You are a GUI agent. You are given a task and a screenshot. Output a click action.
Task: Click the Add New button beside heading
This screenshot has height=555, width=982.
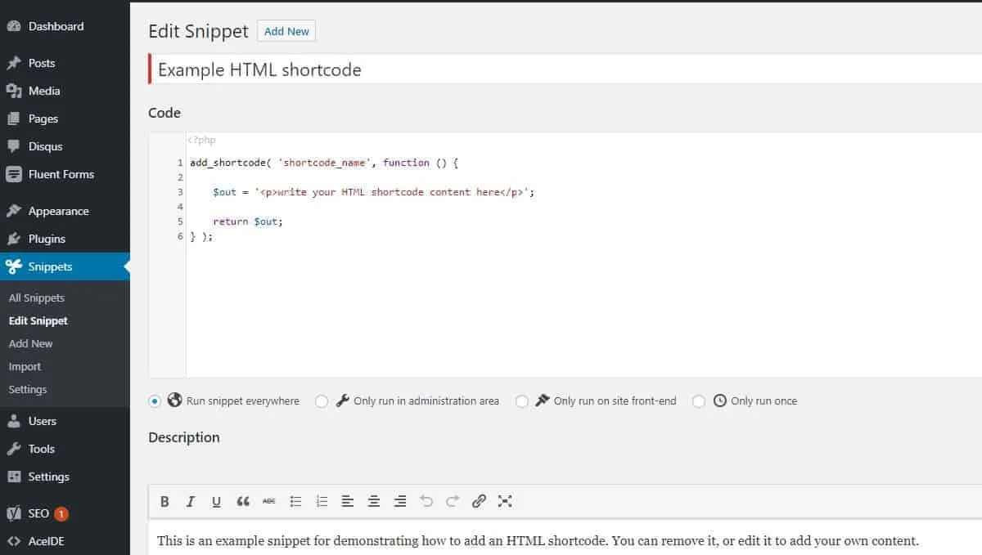286,31
